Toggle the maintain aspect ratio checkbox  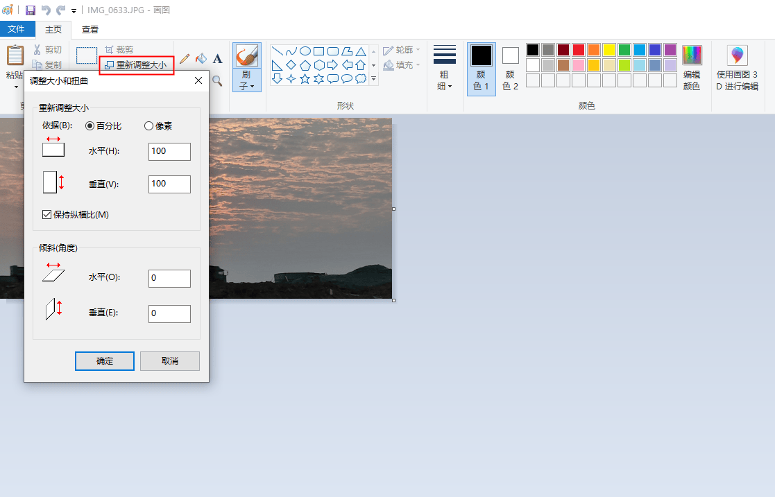click(x=47, y=215)
